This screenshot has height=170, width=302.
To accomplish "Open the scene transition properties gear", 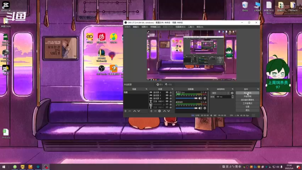I will pos(232,93).
